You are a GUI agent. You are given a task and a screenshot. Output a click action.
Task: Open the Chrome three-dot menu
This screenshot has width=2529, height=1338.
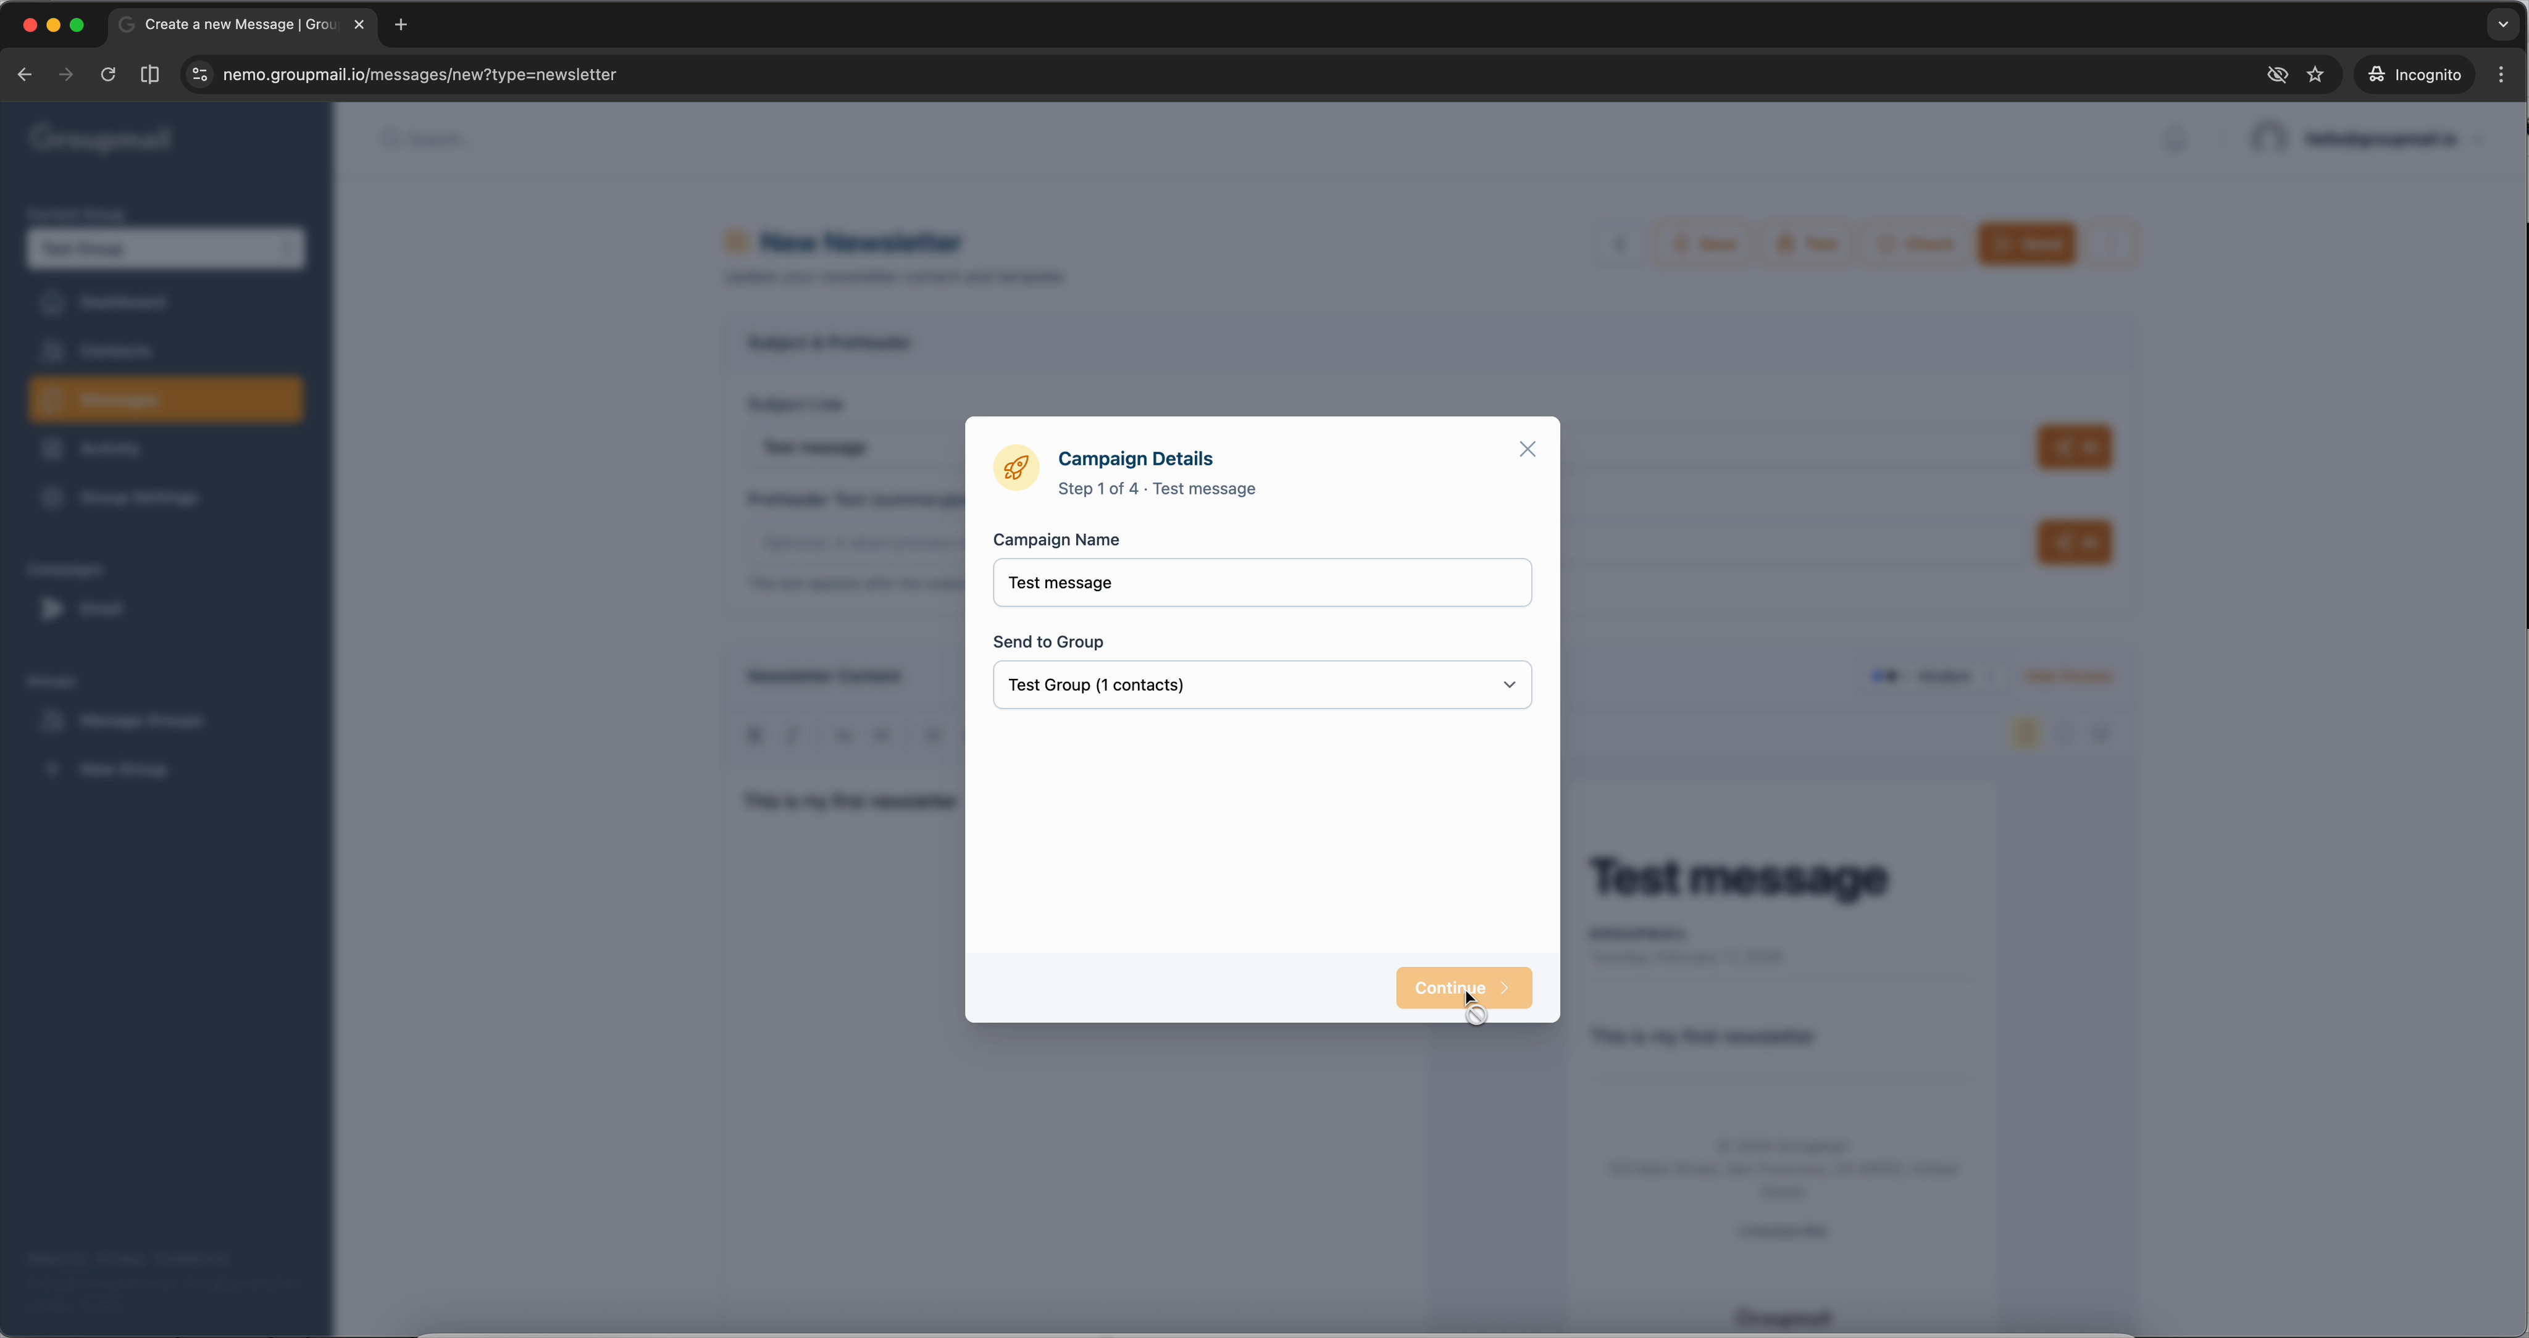(x=2501, y=75)
